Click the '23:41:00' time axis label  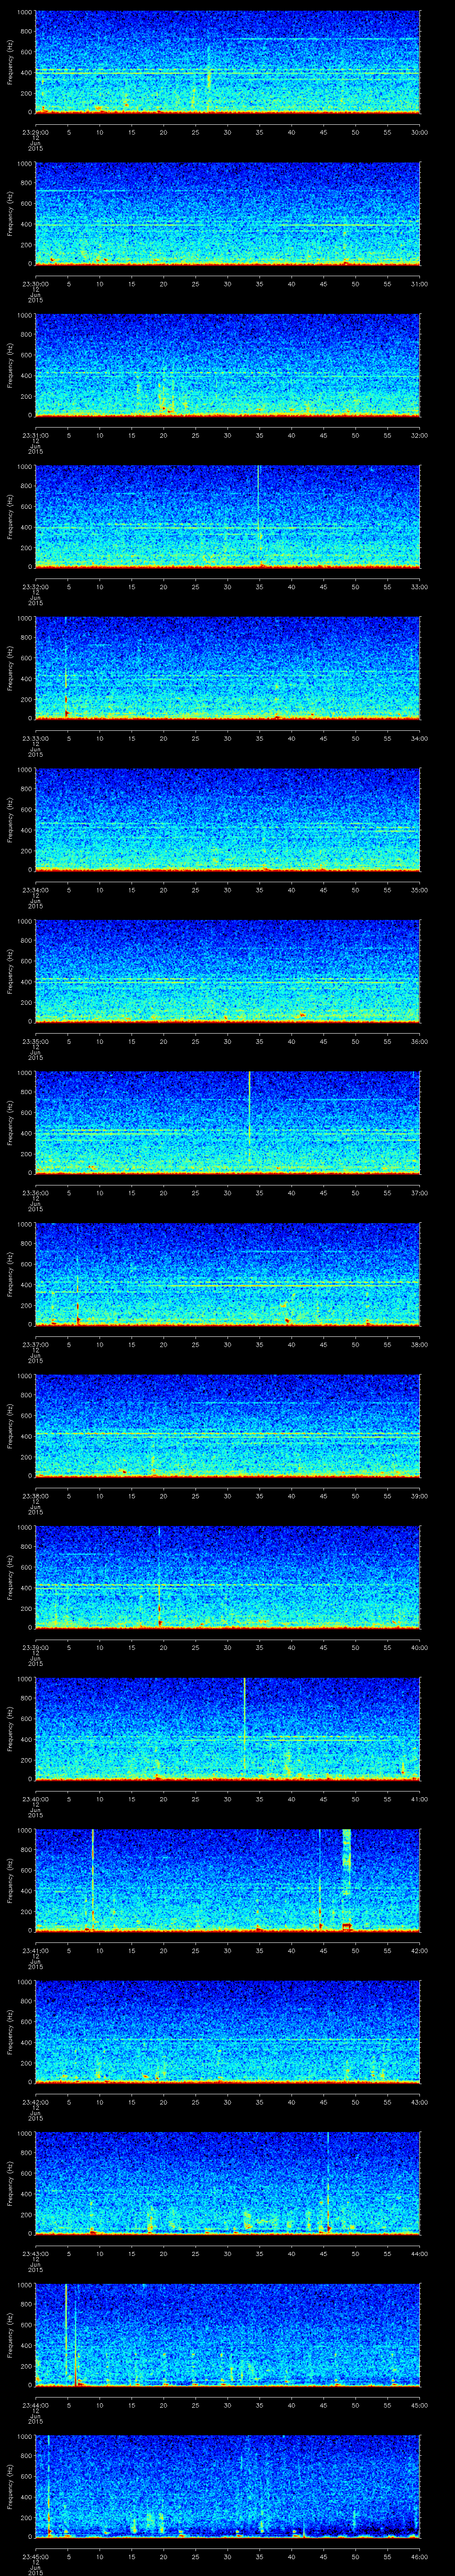tap(35, 1951)
